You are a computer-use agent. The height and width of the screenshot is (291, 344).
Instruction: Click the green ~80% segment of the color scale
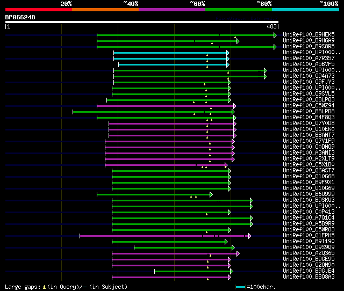pyautogui.click(x=239, y=10)
